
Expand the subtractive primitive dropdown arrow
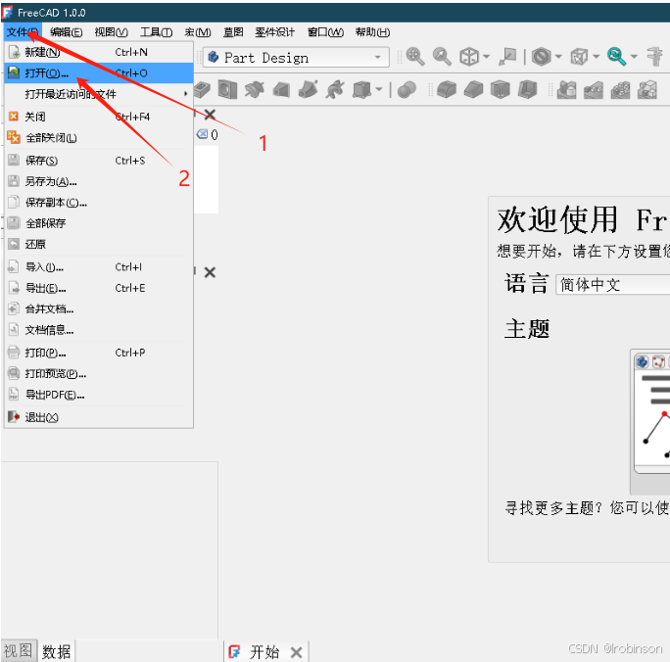(x=378, y=90)
